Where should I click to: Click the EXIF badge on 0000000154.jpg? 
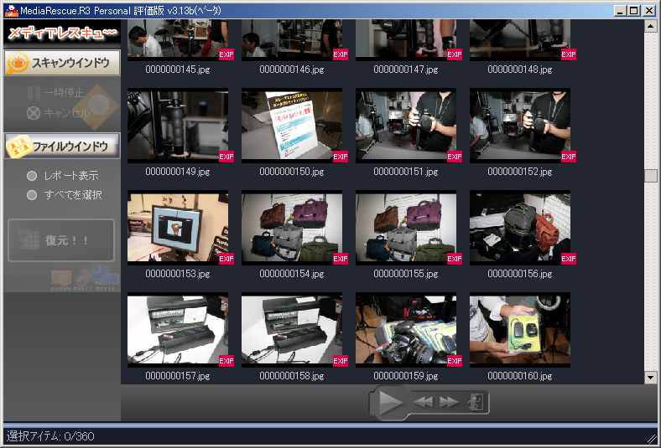(x=341, y=259)
